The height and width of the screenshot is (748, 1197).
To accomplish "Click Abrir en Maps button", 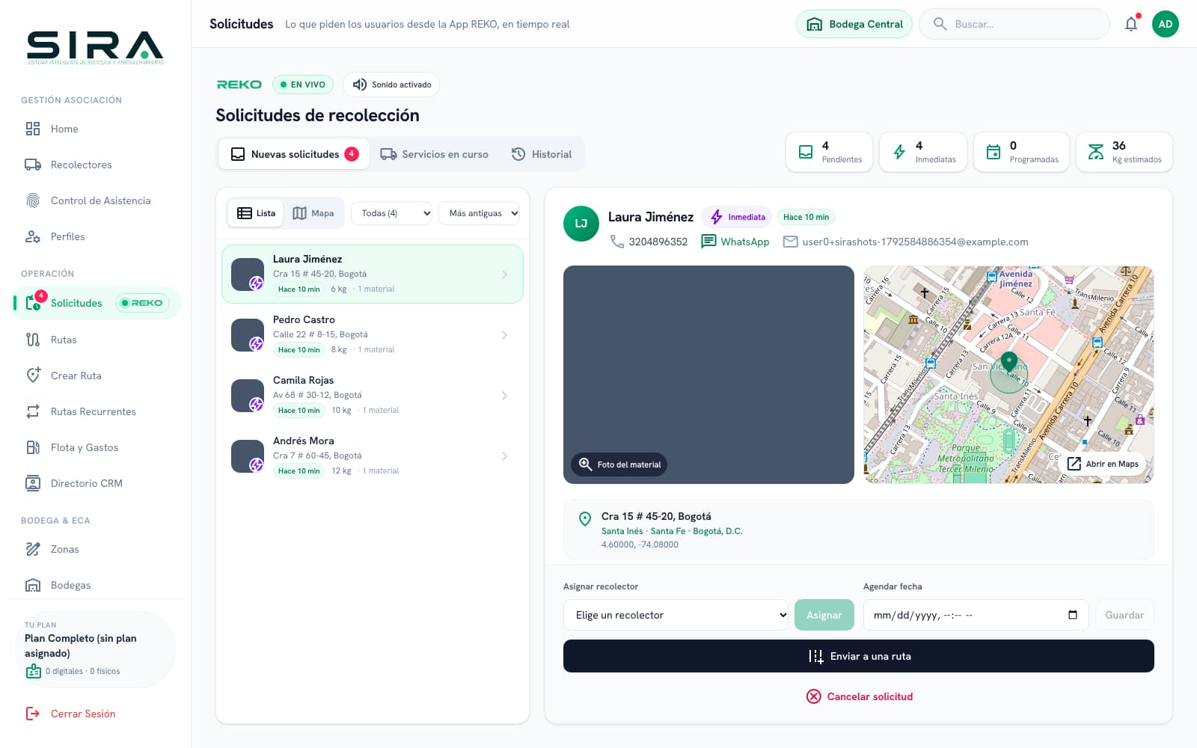I will tap(1103, 464).
